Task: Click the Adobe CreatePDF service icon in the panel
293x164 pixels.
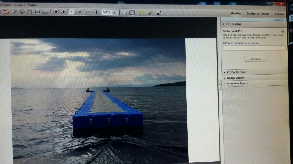Action: pos(283,31)
